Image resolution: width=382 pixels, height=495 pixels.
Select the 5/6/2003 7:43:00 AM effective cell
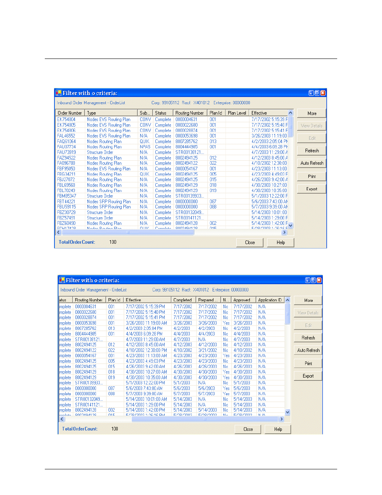[144, 388]
